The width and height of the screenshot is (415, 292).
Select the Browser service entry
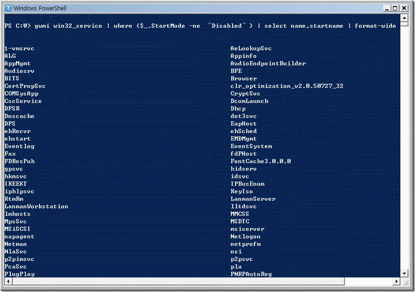pyautogui.click(x=244, y=79)
